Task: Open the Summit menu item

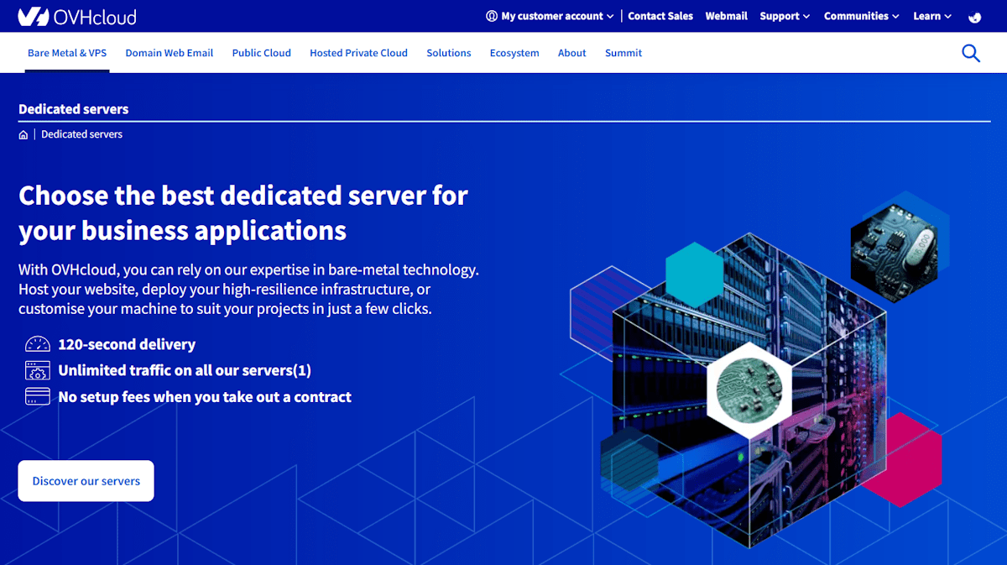Action: pyautogui.click(x=624, y=53)
